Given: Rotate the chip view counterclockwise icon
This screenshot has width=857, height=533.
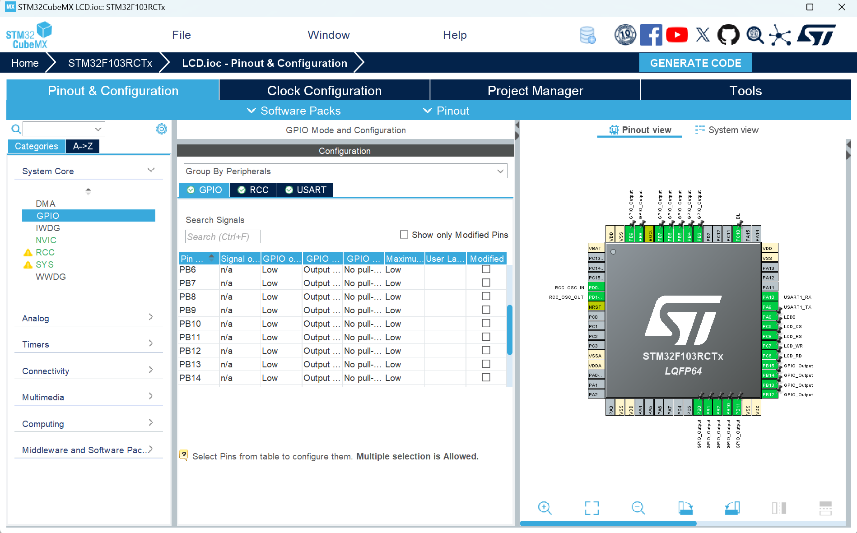Looking at the screenshot, I should 732,508.
